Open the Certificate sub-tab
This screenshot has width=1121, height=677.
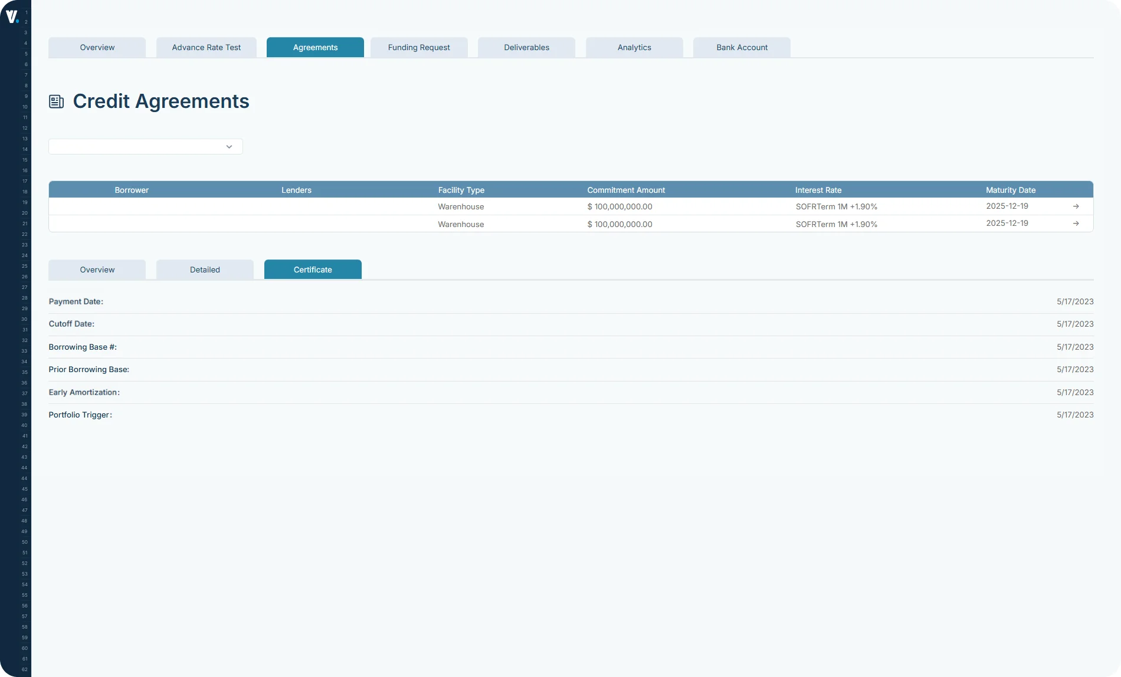click(x=313, y=270)
